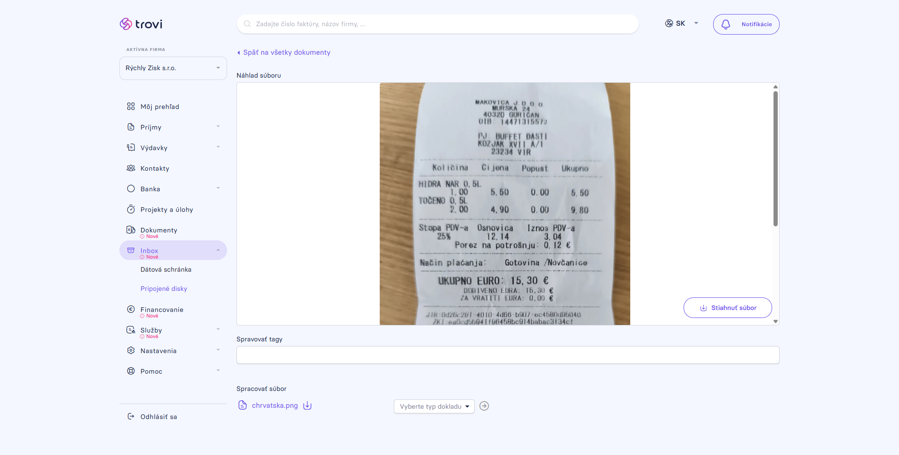Click the Výdavky icon in sidebar
Viewport: 899px width, 455px height.
coord(131,148)
